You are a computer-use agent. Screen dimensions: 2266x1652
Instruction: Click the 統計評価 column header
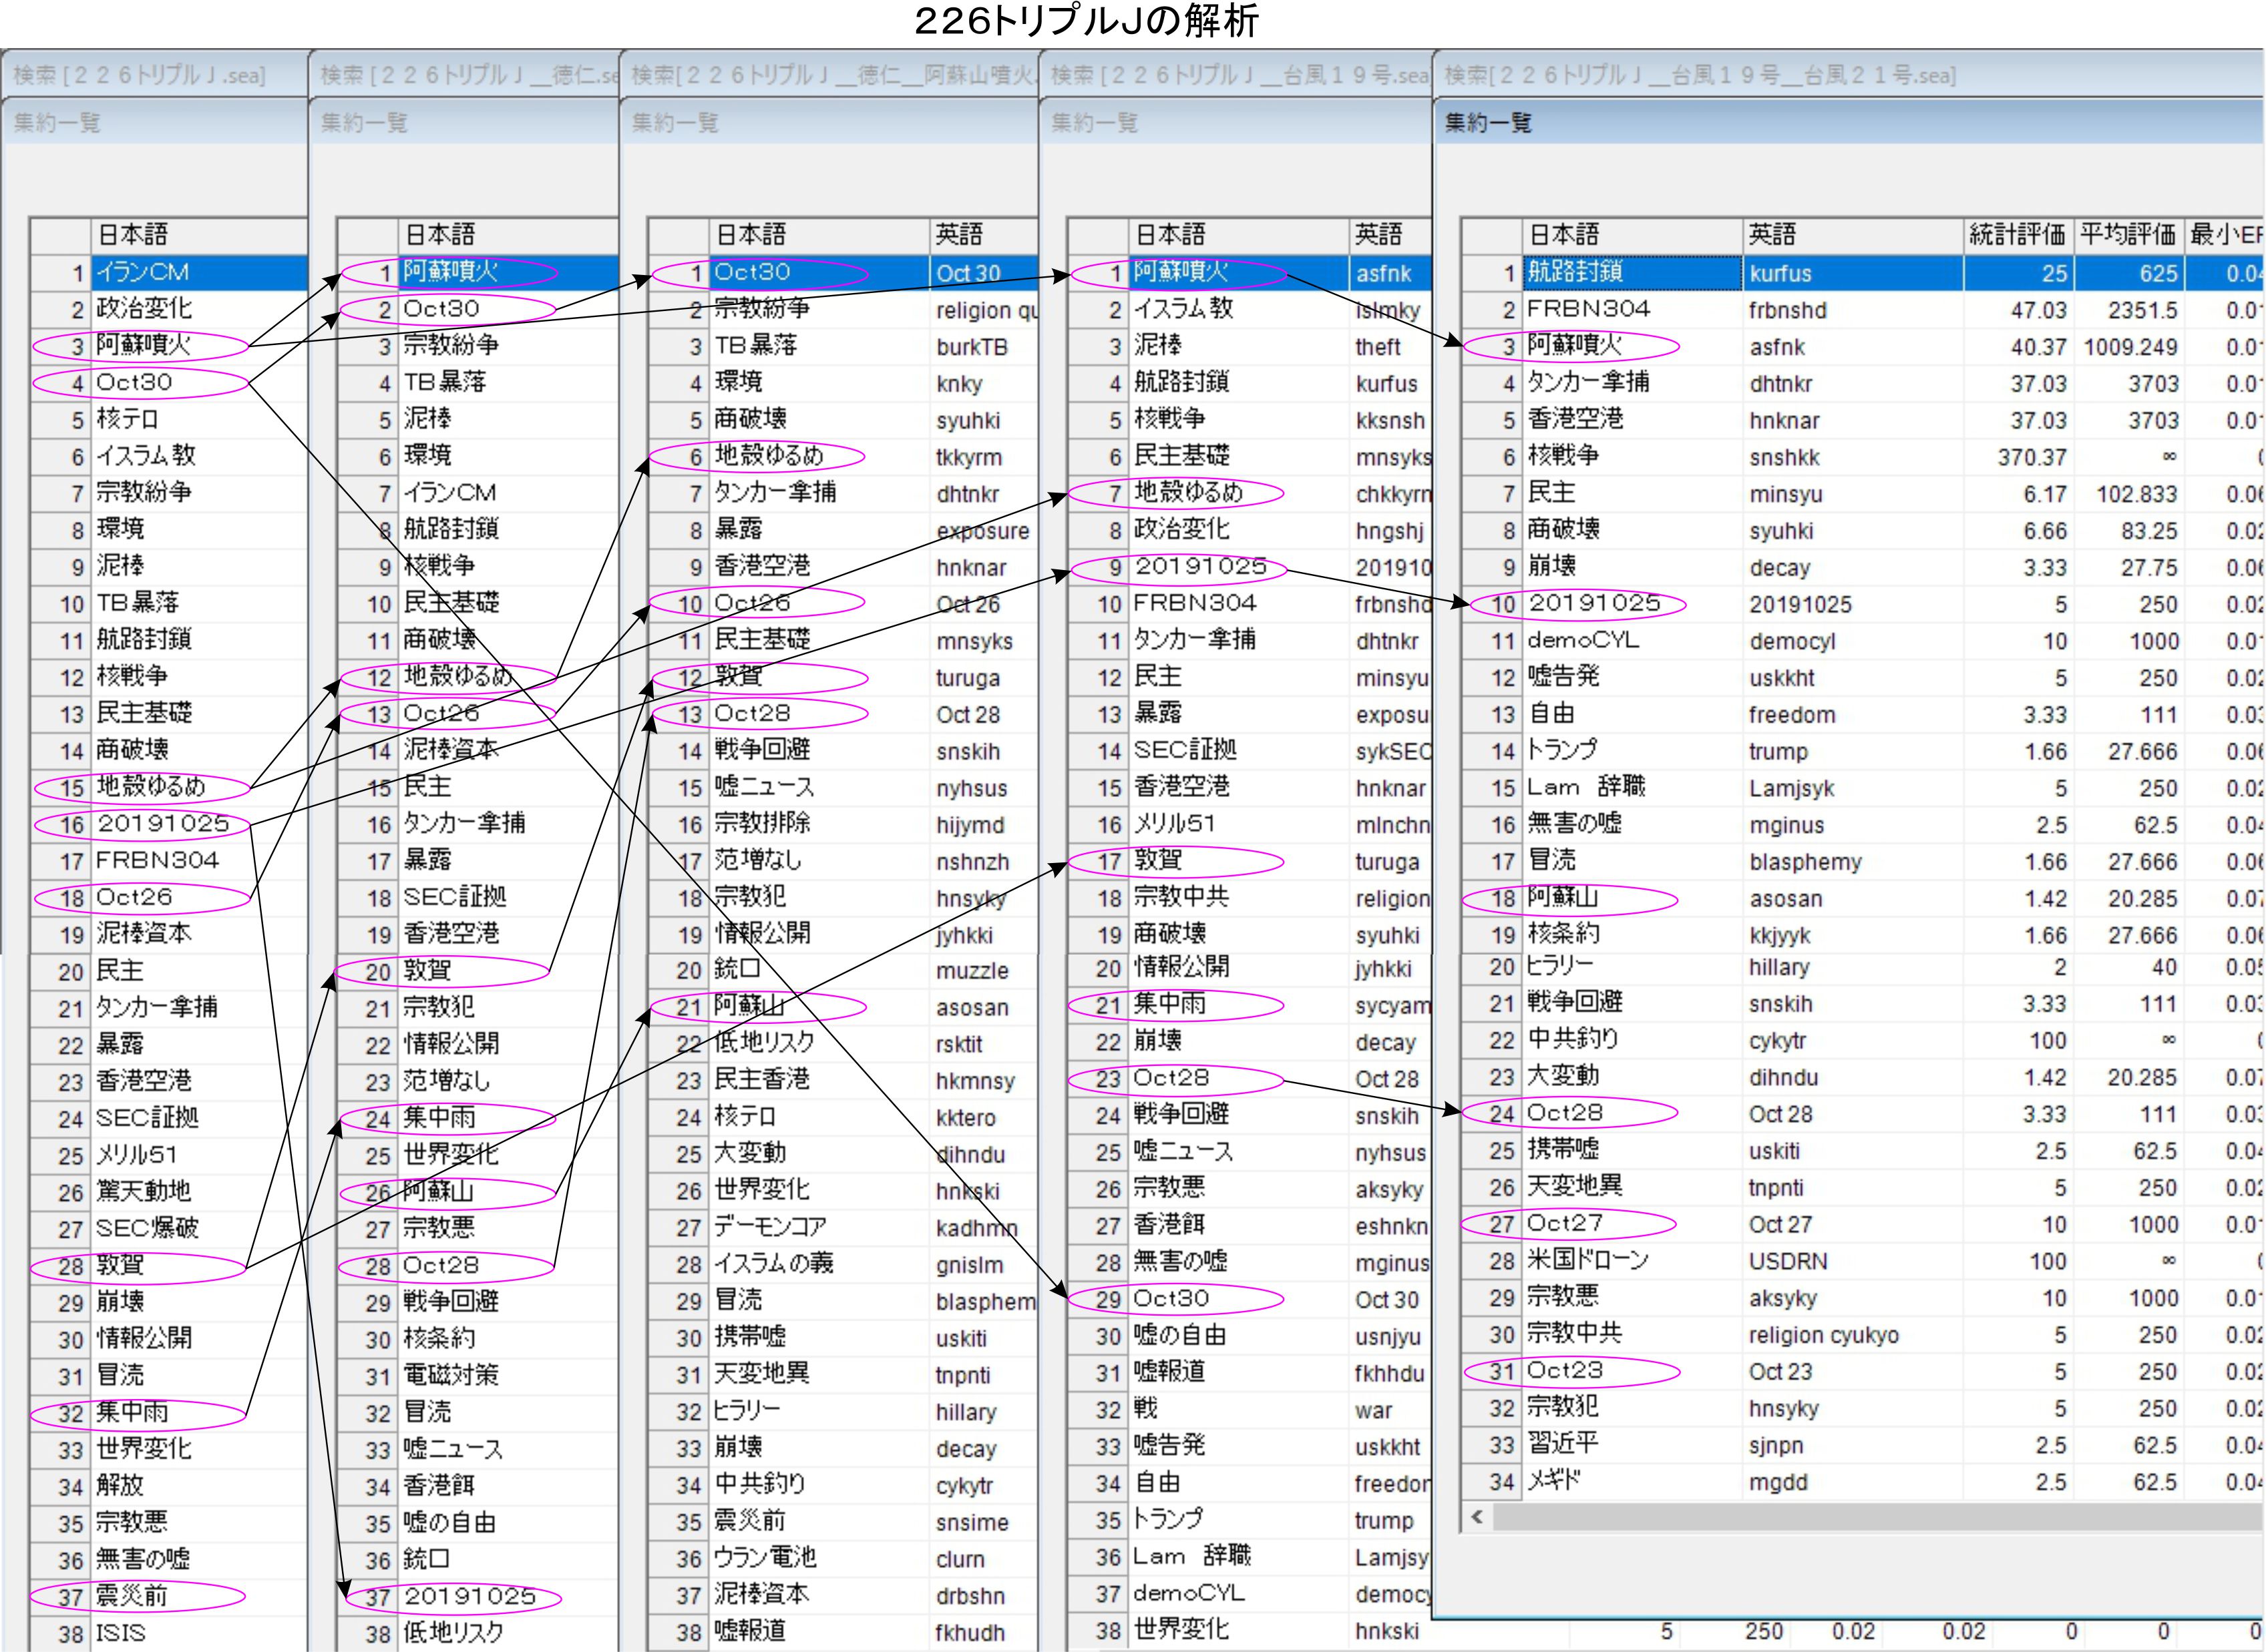tap(2017, 235)
